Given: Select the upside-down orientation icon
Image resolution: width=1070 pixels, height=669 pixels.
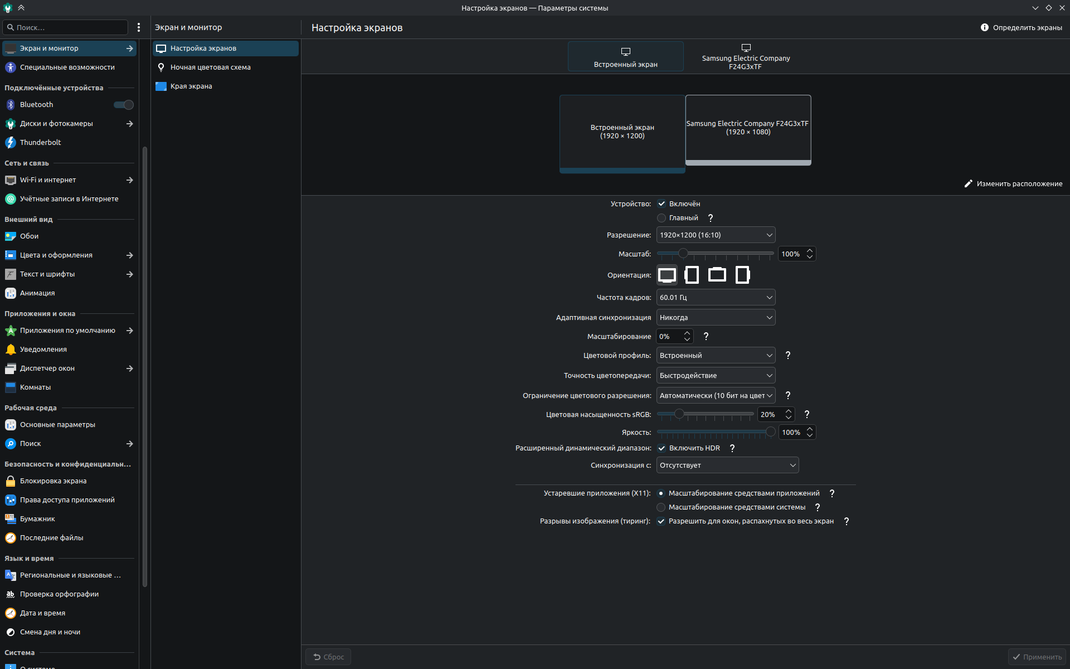Looking at the screenshot, I should tap(717, 275).
